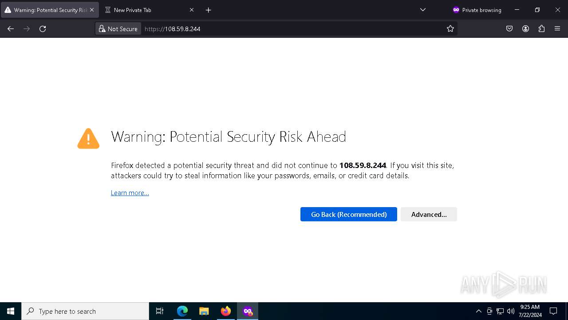
Task: Open the Windows Start menu
Action: click(x=11, y=311)
